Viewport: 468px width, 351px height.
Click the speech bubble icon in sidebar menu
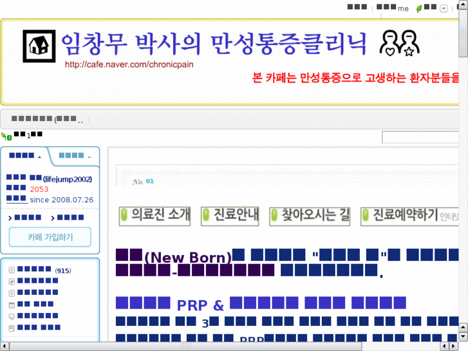click(12, 316)
